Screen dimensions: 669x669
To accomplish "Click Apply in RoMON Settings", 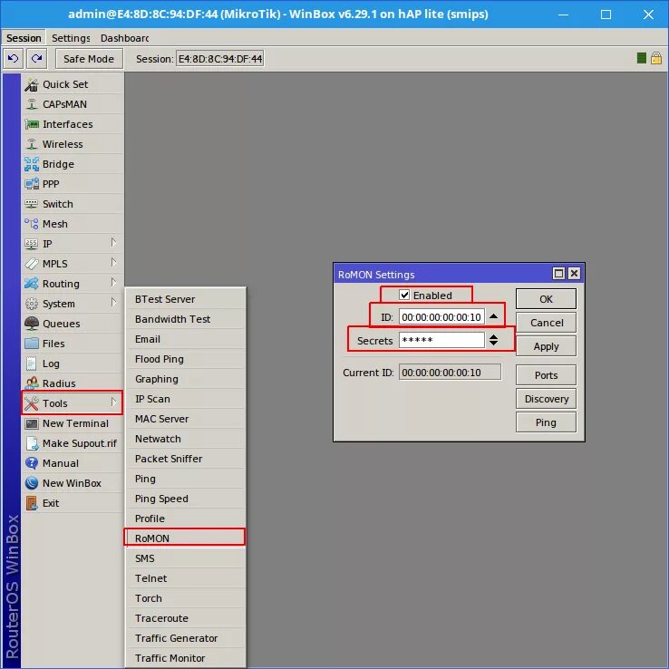I will (x=546, y=346).
